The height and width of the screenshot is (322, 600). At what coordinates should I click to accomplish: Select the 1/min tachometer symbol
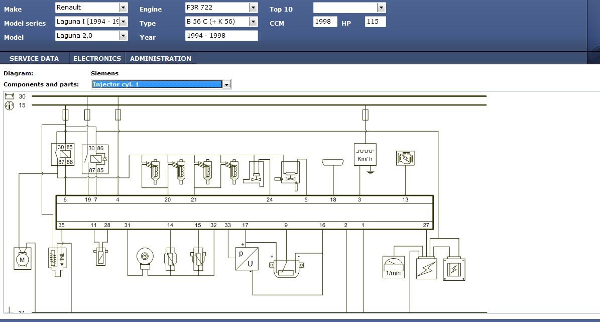(x=393, y=267)
